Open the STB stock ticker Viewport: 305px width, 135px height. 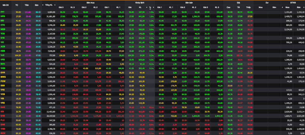2,38
